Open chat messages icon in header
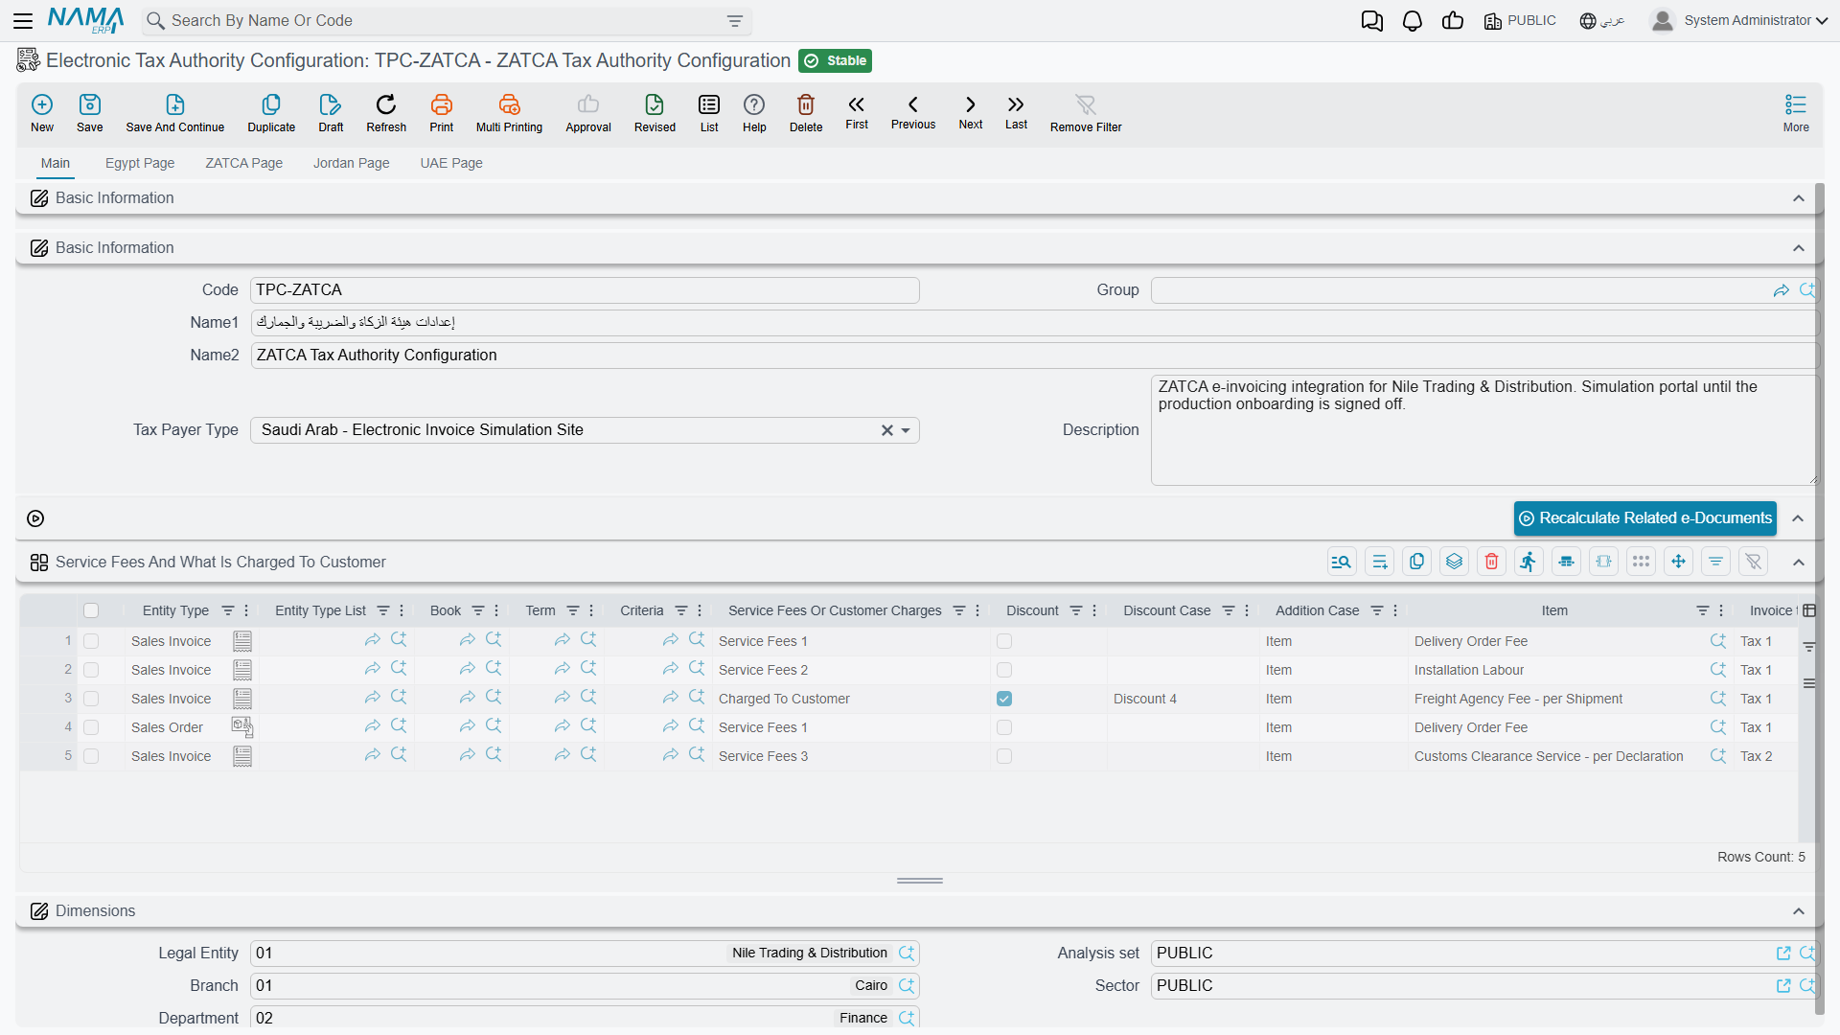The image size is (1840, 1035). tap(1372, 21)
